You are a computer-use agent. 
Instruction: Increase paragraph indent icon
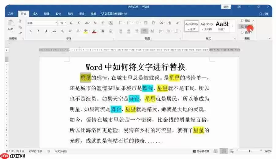point(154,23)
